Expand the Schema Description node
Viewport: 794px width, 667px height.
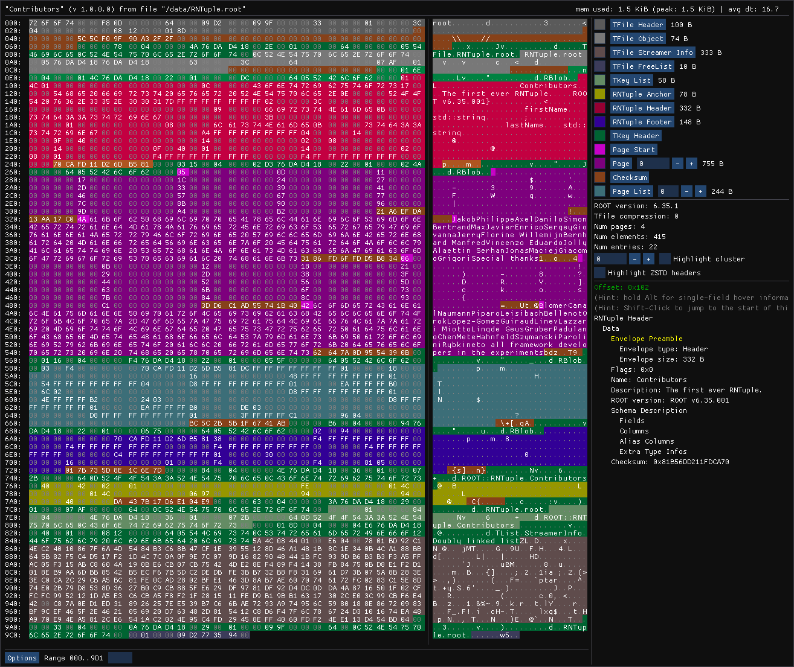(649, 410)
